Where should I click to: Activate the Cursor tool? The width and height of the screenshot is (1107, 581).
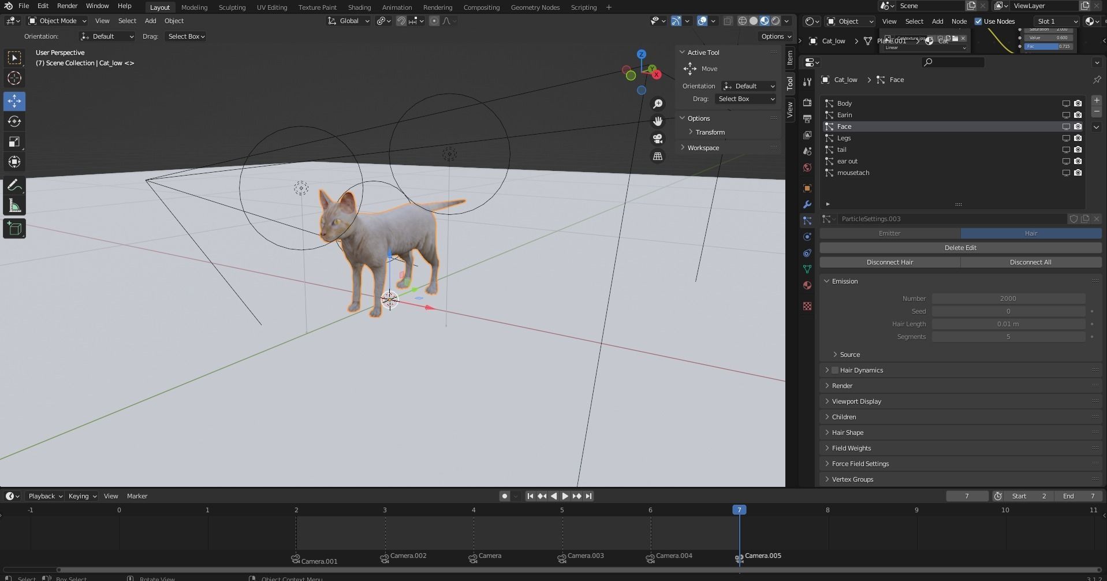tap(14, 78)
